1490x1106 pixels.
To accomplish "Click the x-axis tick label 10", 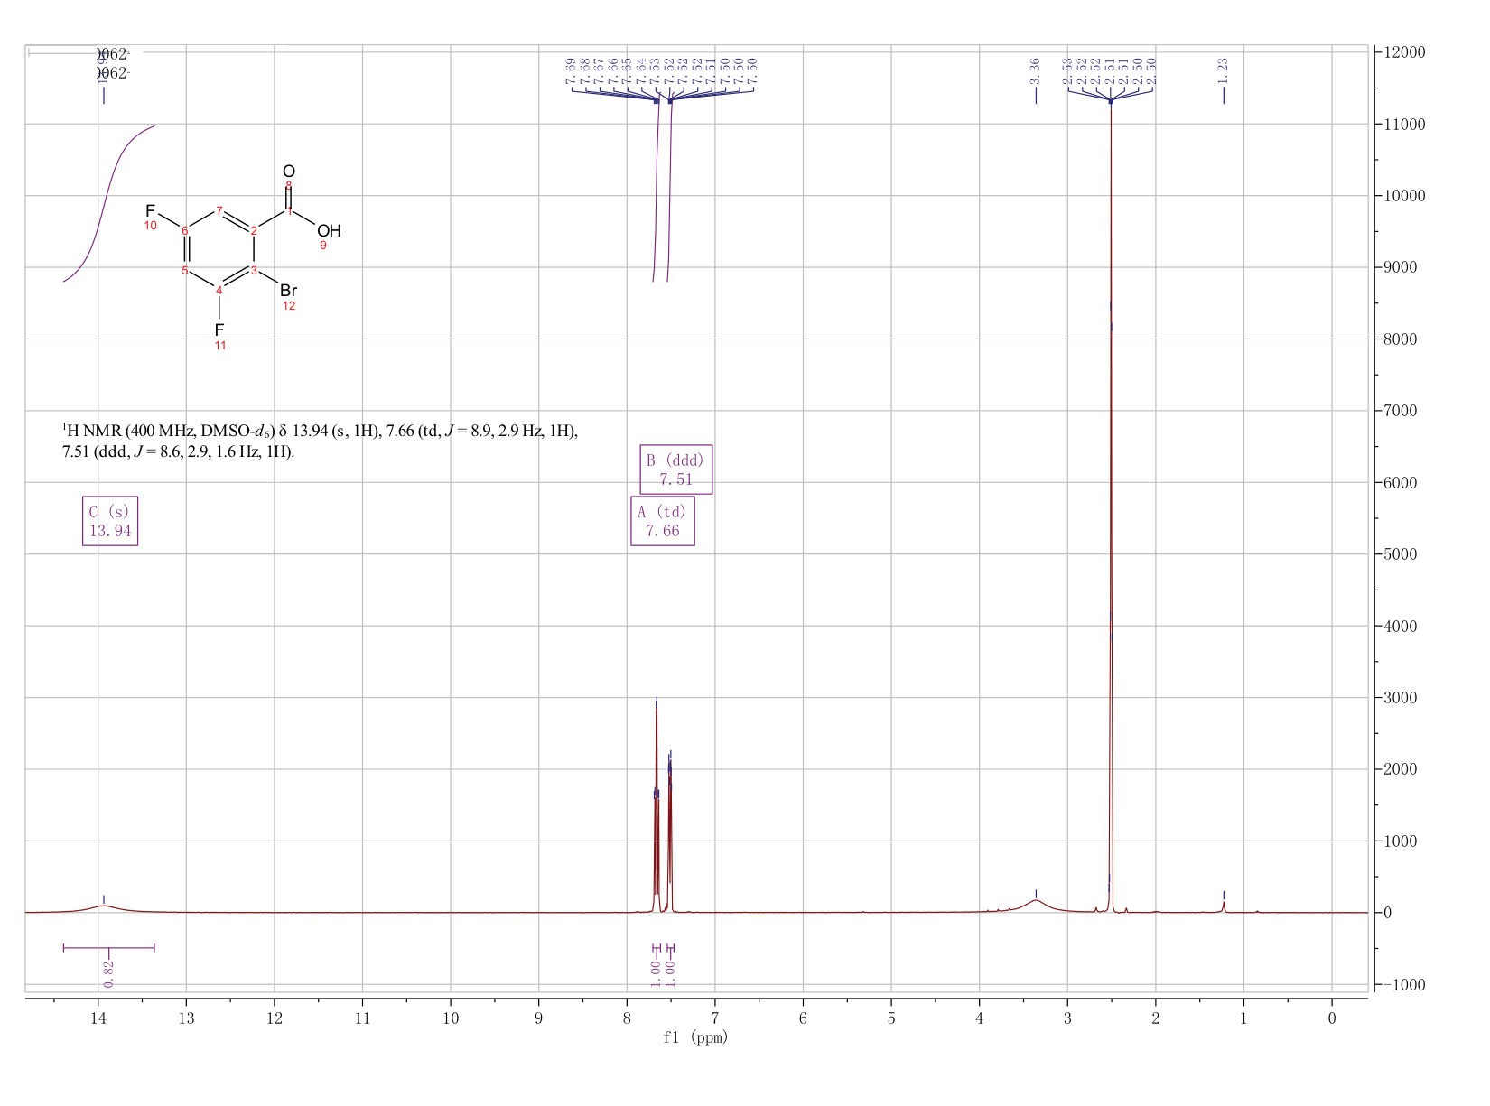I will coord(451,1018).
